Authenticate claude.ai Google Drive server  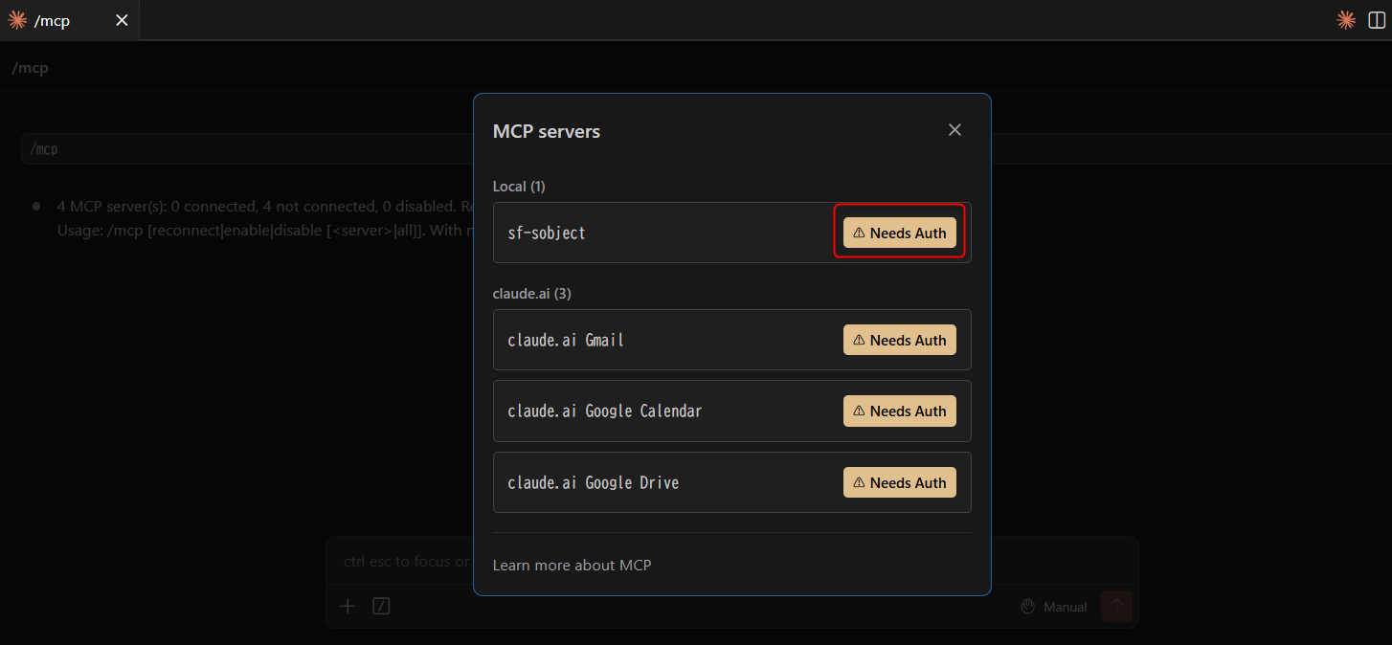coord(900,482)
